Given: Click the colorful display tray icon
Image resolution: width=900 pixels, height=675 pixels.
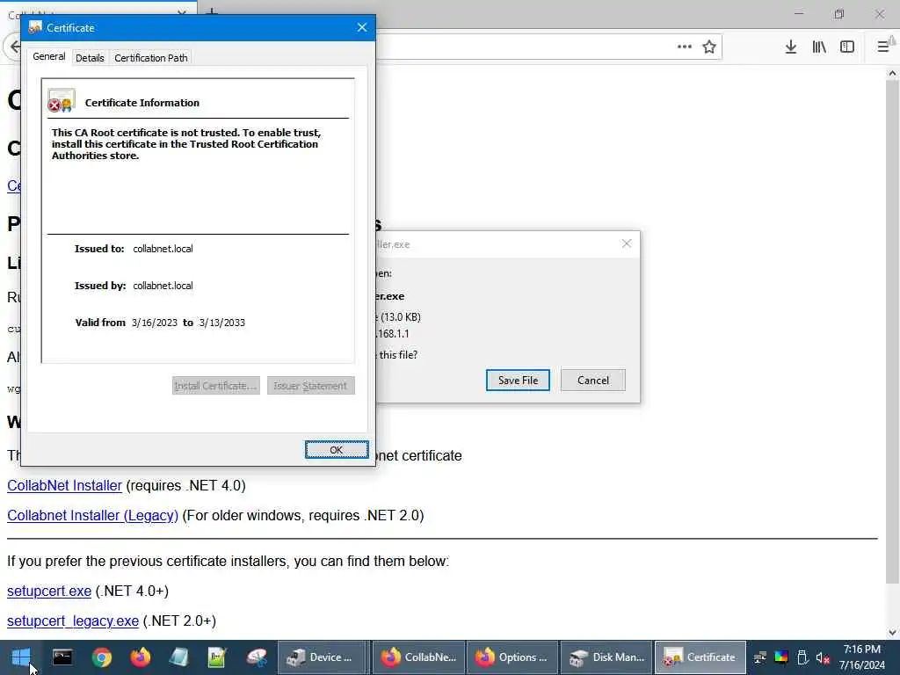Looking at the screenshot, I should point(781,657).
